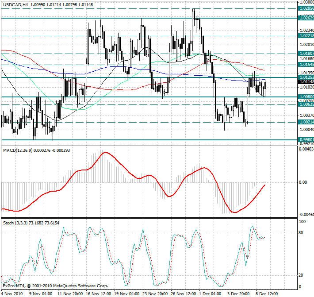Image resolution: width=314 pixels, height=297 pixels.
Task: Click the 1.02629 price level tag
Action: click(306, 18)
